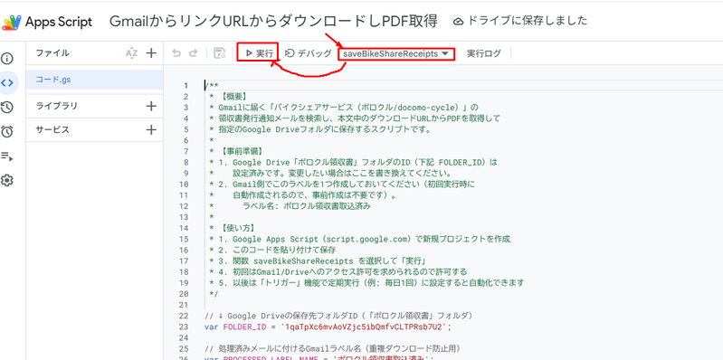Open the saveBikeShareReceipts function dropdown
723x360 pixels.
396,54
